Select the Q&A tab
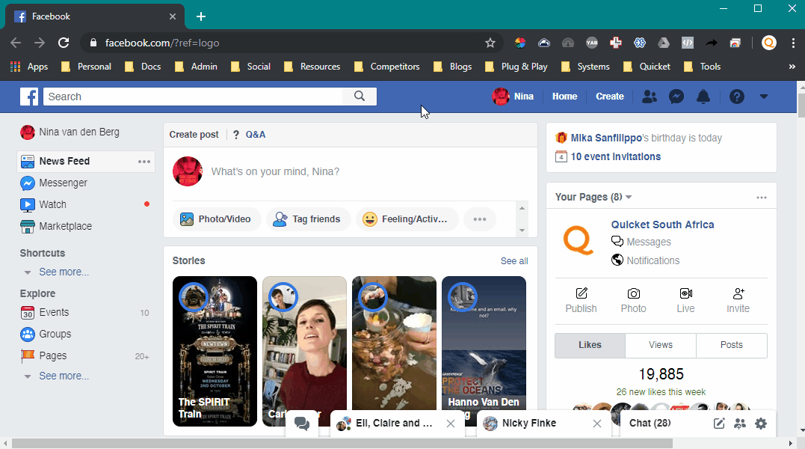 coord(250,135)
